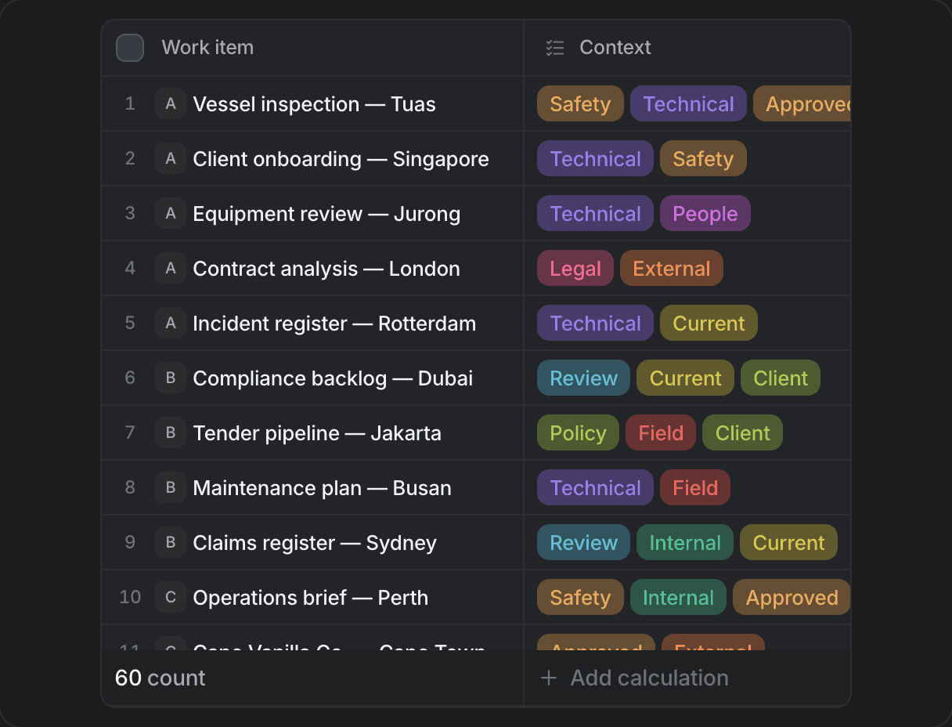952x727 pixels.
Task: Click Policy tag in Tender pipeline row
Action: pyautogui.click(x=578, y=432)
